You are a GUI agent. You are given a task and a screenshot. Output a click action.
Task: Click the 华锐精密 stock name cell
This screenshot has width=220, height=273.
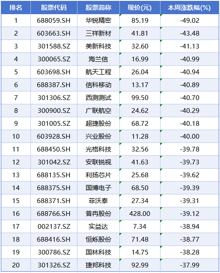tap(98, 21)
